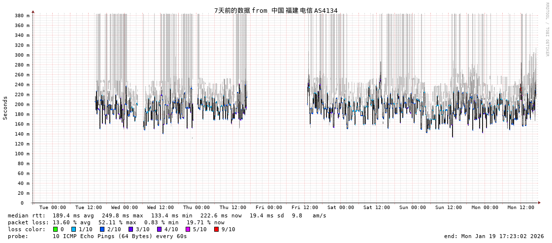
Task: Click the 3/10 loss color swatch
Action: (x=130, y=229)
